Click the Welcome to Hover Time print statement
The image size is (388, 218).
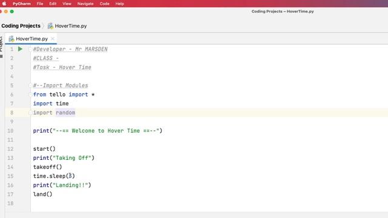(x=98, y=131)
